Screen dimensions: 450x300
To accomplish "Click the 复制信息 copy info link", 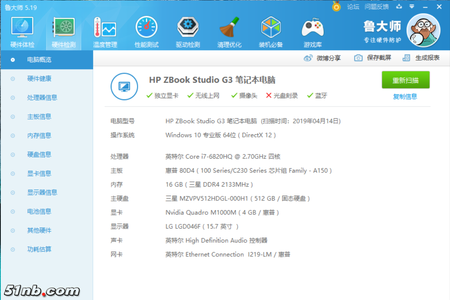I will (405, 96).
